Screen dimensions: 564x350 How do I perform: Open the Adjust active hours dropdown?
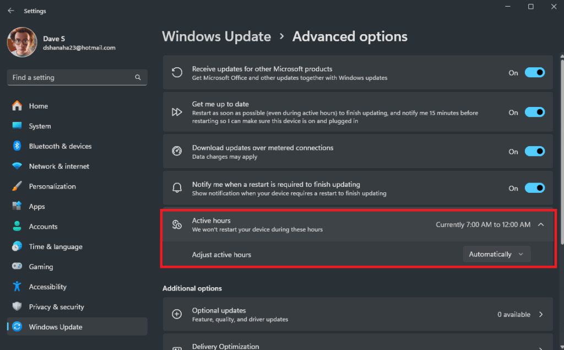(x=496, y=254)
